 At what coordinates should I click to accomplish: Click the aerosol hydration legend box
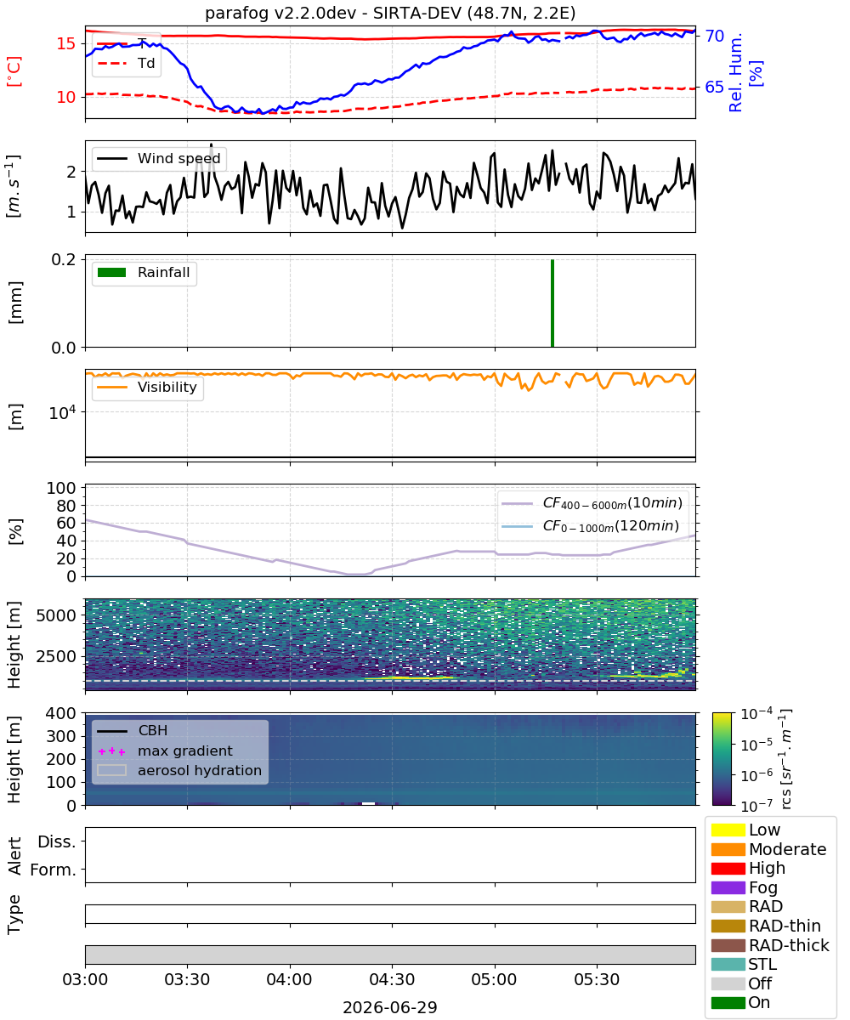tap(111, 771)
